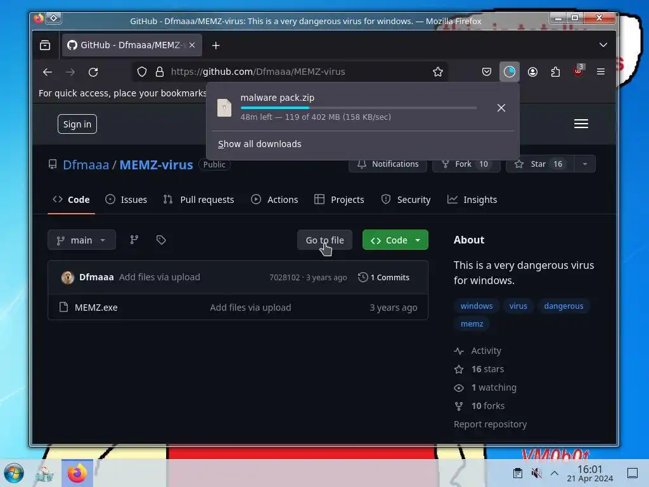Open the Insights tab

[472, 200]
